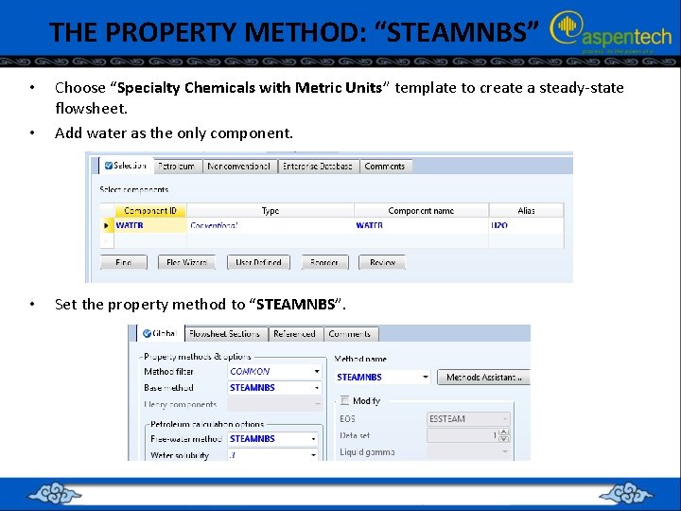This screenshot has height=511, width=681.
Task: Open the Method name STEAMNBS dropdown
Action: (426, 378)
